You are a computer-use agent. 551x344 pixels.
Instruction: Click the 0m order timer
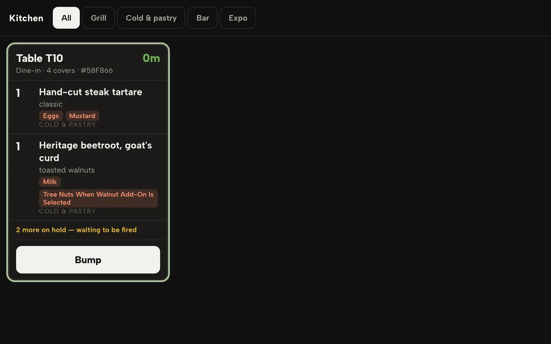(151, 58)
